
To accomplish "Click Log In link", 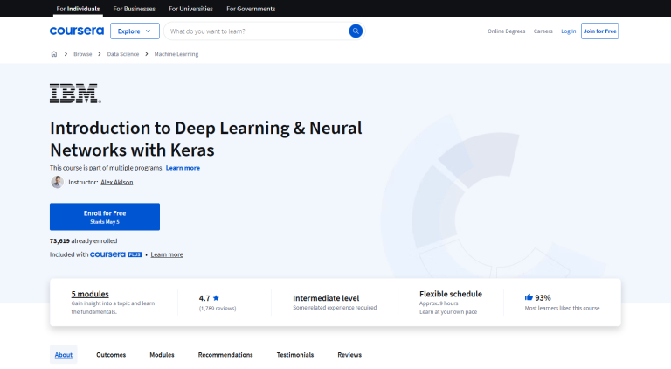I will click(568, 31).
